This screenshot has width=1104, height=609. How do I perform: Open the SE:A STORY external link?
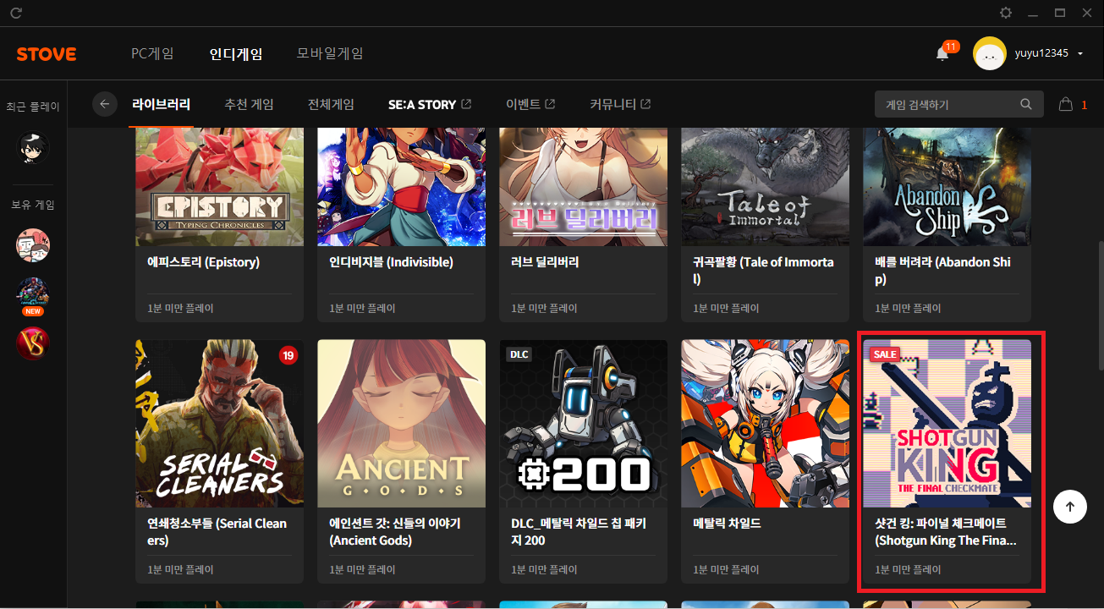click(x=429, y=105)
